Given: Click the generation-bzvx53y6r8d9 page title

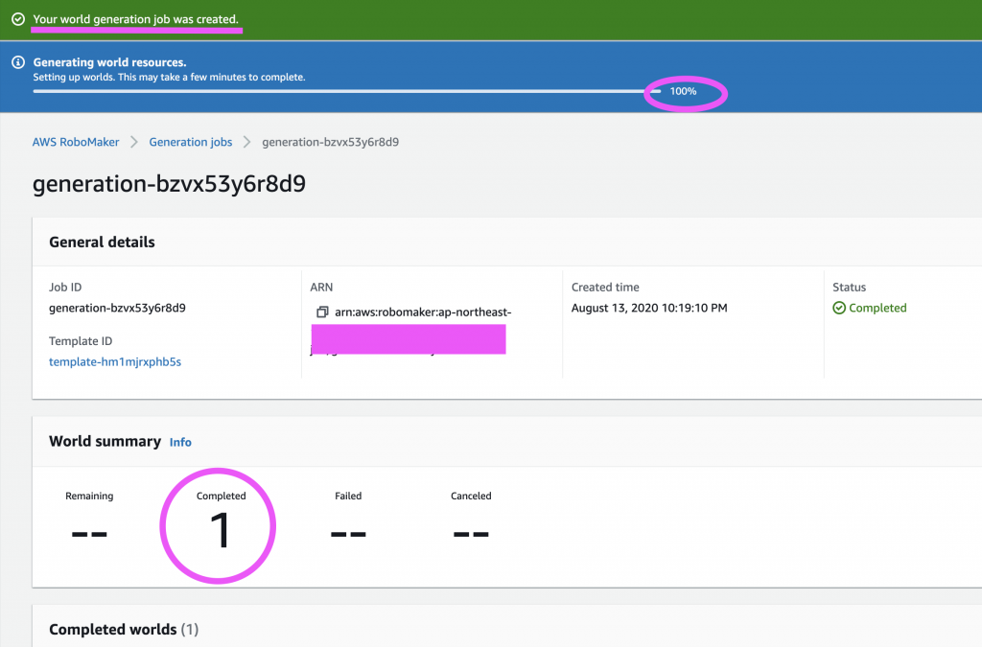Looking at the screenshot, I should point(169,184).
